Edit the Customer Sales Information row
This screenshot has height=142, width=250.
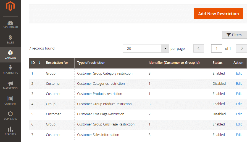[239, 135]
